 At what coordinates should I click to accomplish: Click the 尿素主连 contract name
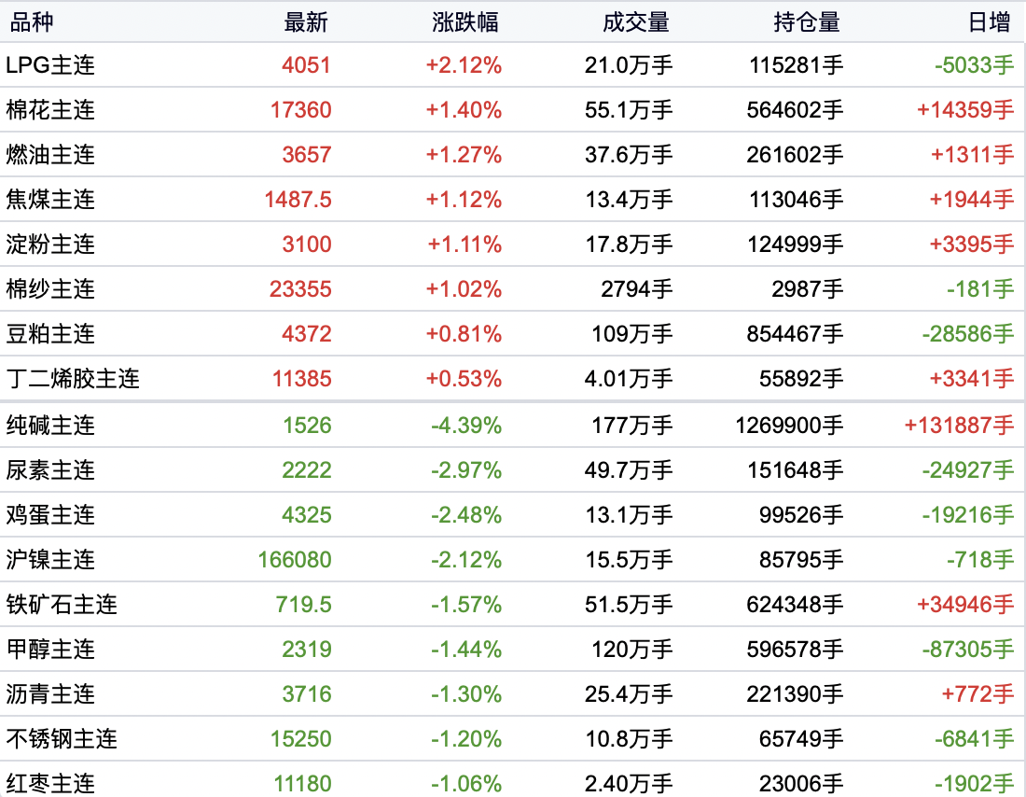50,470
